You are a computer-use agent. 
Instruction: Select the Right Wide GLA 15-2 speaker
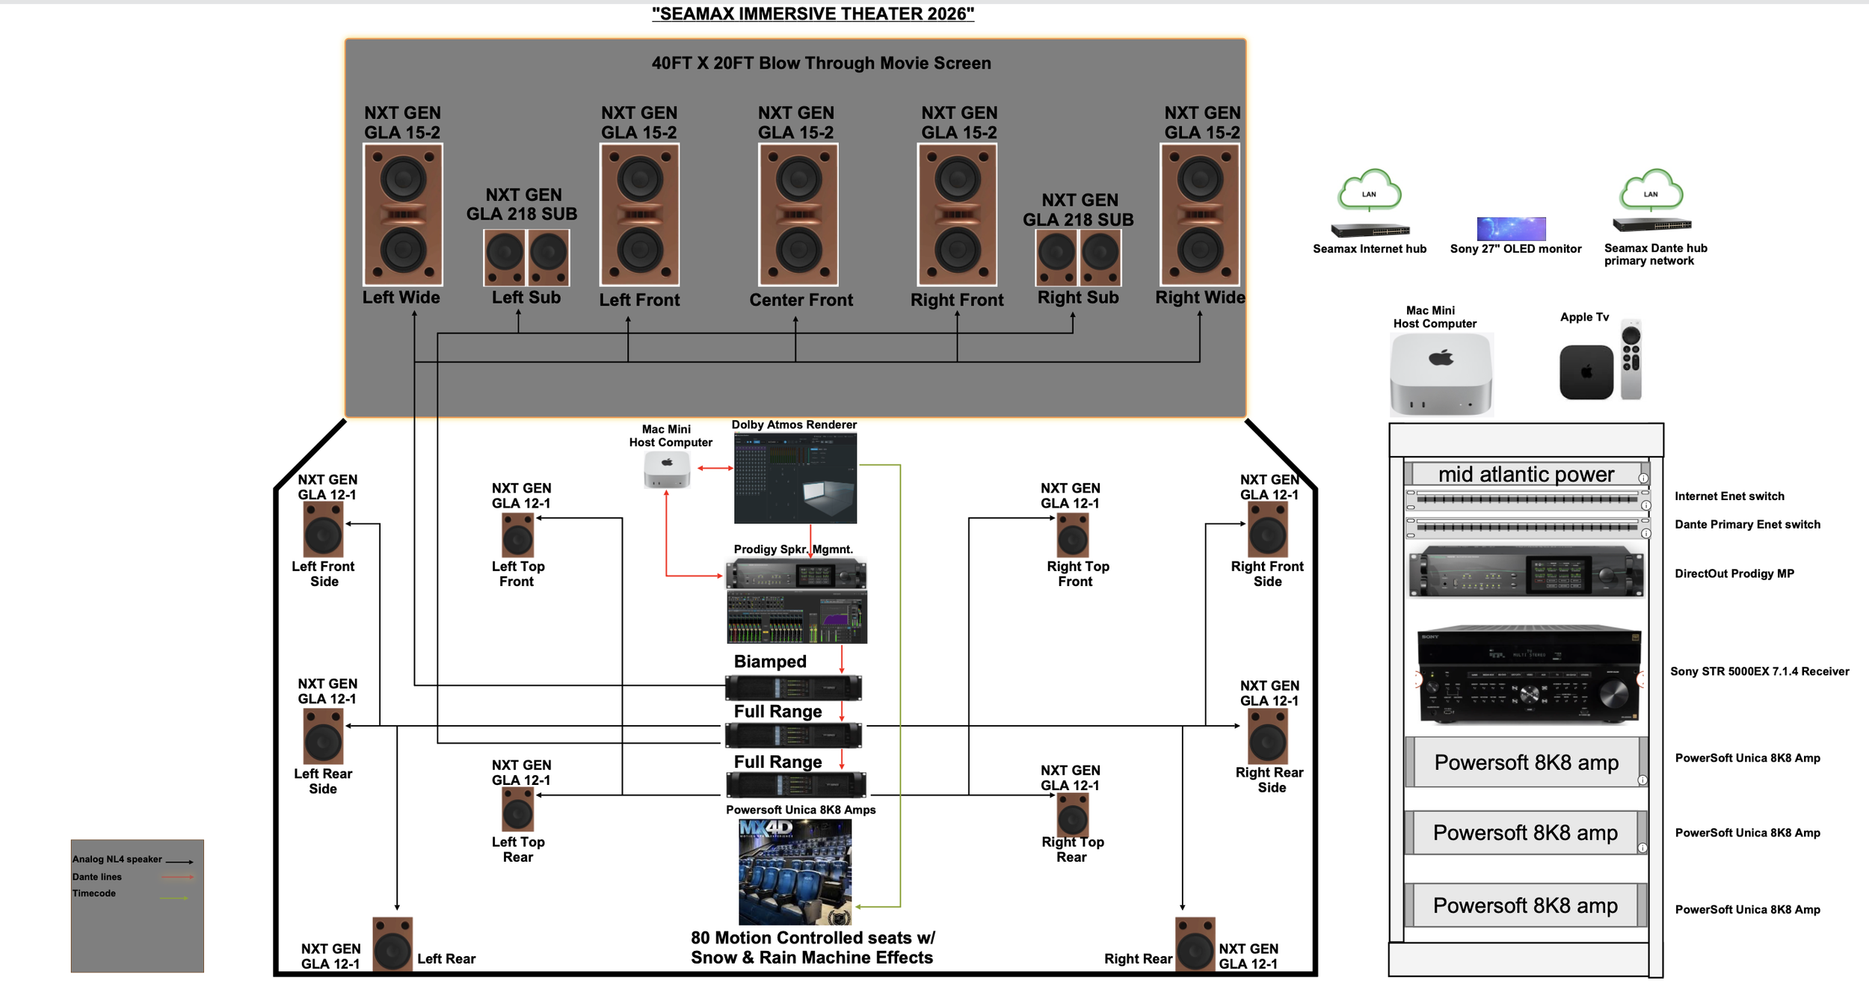(x=1200, y=215)
